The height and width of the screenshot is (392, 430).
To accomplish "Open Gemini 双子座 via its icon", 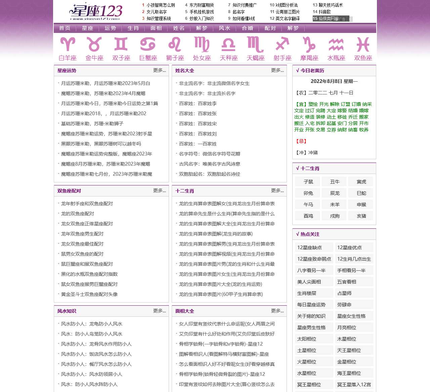I will tap(121, 45).
